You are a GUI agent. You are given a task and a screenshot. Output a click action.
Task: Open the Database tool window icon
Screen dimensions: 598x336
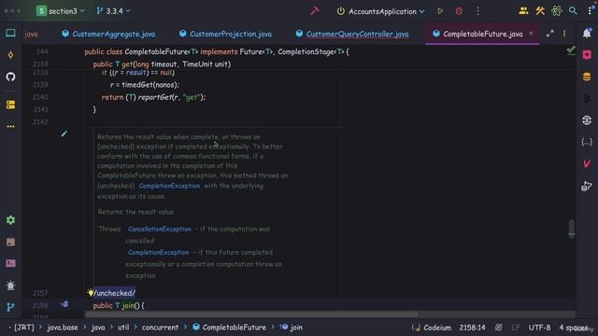587,77
